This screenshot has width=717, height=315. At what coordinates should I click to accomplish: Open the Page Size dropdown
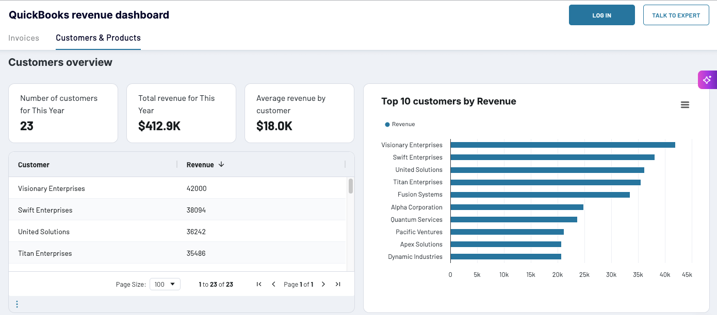click(165, 284)
